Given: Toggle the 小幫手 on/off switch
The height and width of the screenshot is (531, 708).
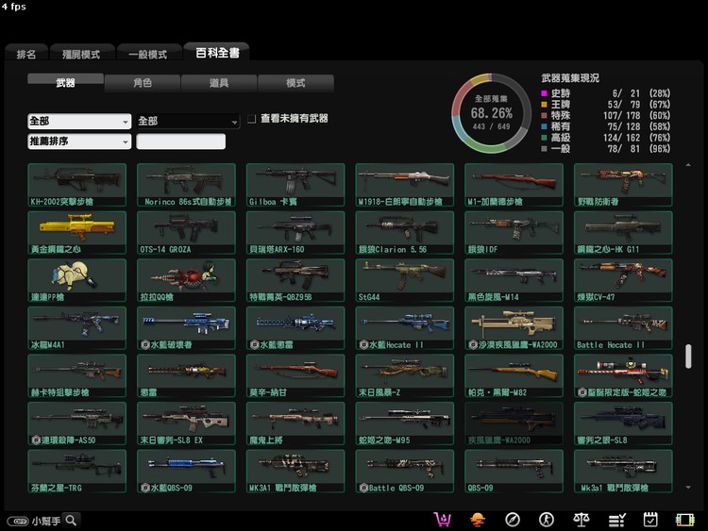Looking at the screenshot, I should pyautogui.click(x=18, y=521).
